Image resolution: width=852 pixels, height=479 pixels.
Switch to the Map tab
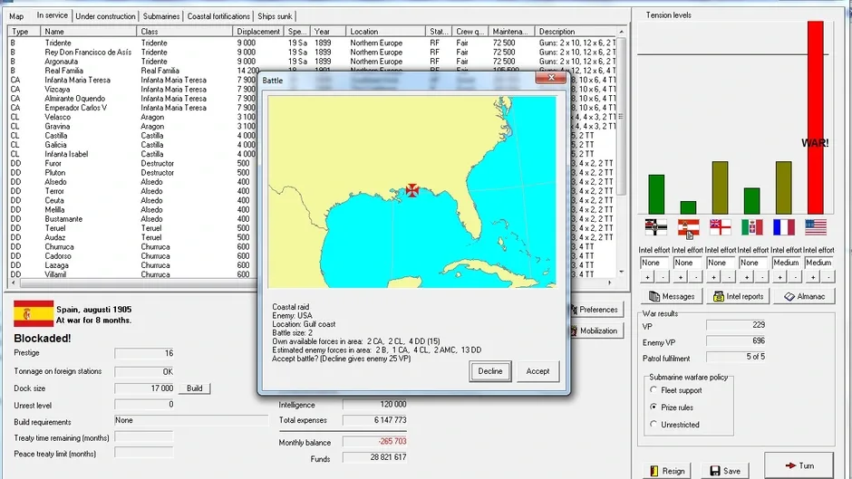[x=16, y=16]
